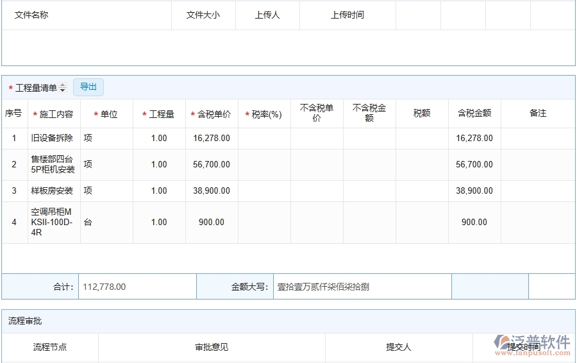
Task: Click the 16,278.00 含税单价 cell
Action: click(x=212, y=138)
